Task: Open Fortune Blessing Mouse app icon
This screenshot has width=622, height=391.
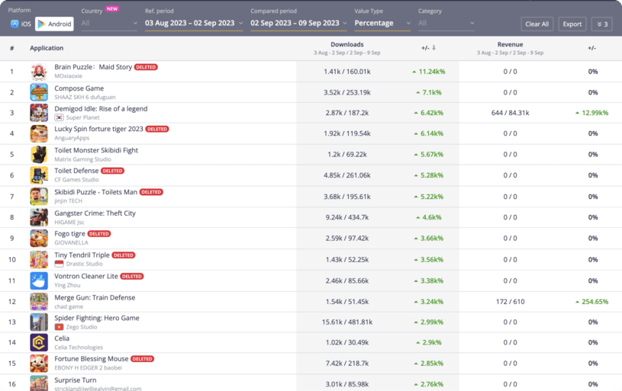Action: click(x=39, y=364)
